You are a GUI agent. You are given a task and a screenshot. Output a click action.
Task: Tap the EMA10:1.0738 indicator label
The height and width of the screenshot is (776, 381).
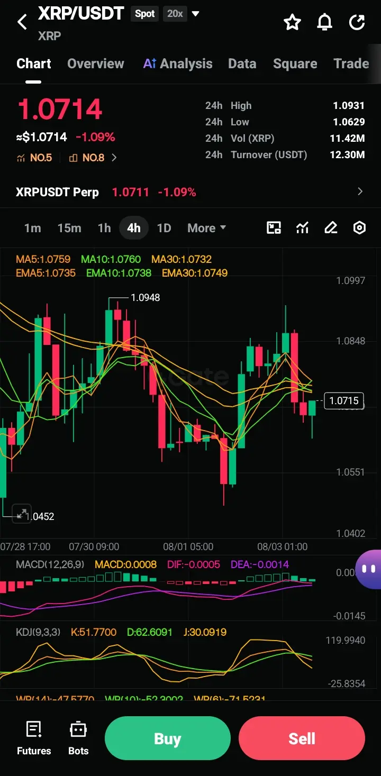[x=119, y=273]
